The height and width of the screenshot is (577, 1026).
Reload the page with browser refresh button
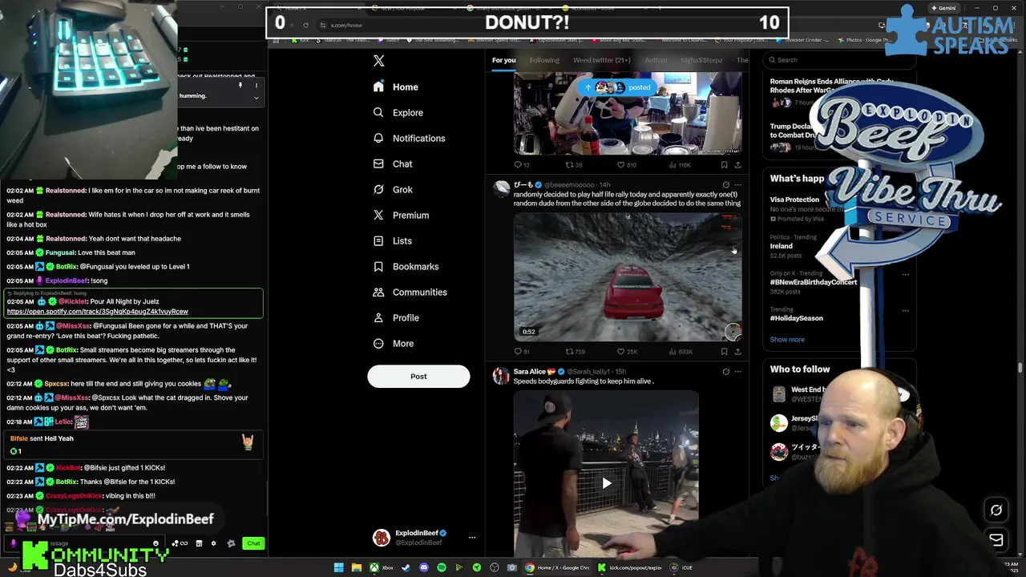tap(305, 25)
